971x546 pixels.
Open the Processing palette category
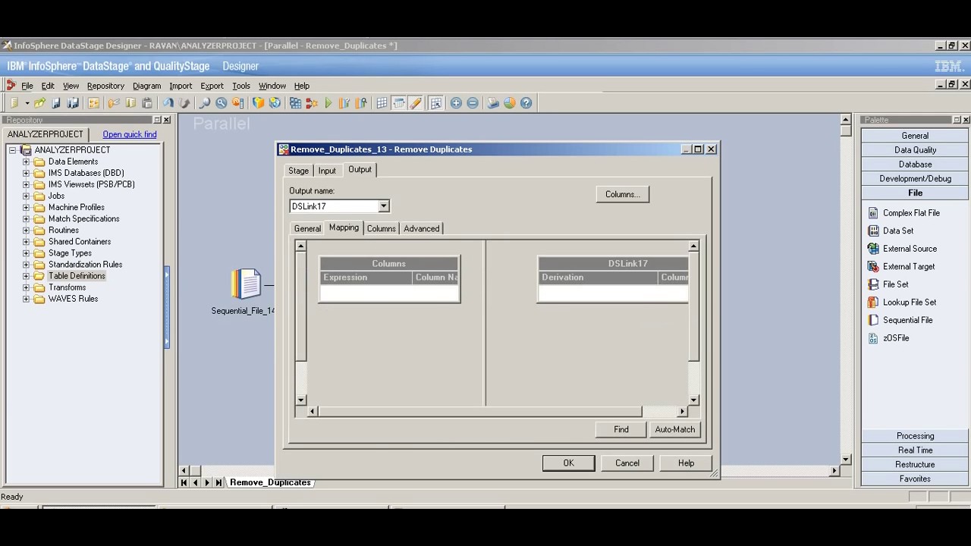click(x=915, y=436)
